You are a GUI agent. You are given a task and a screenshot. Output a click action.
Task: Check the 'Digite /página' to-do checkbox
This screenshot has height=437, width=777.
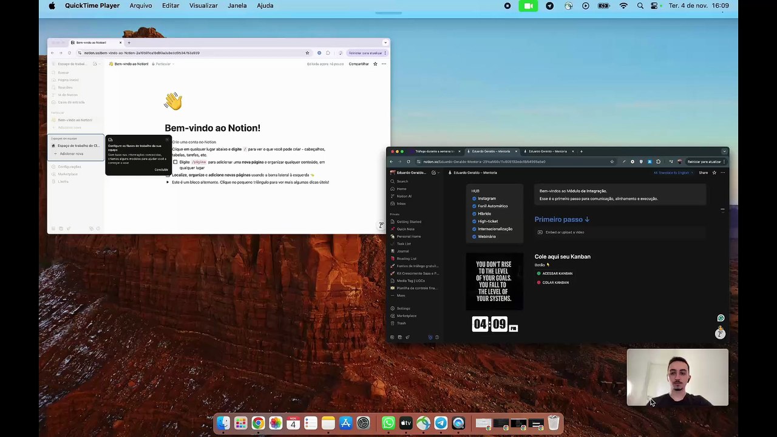pyautogui.click(x=175, y=162)
